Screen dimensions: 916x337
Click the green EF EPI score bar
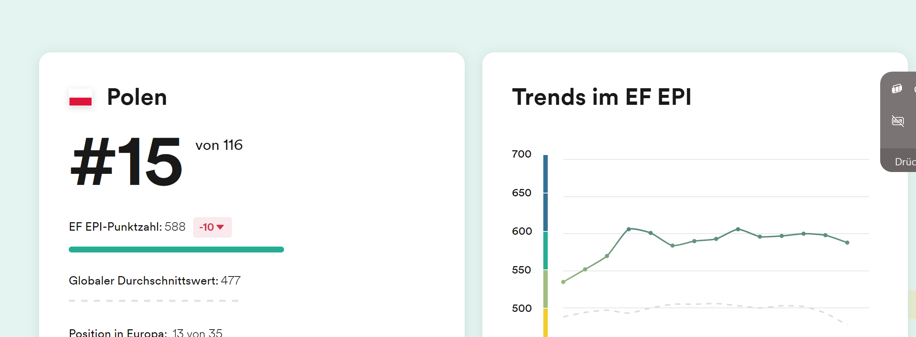tap(176, 250)
